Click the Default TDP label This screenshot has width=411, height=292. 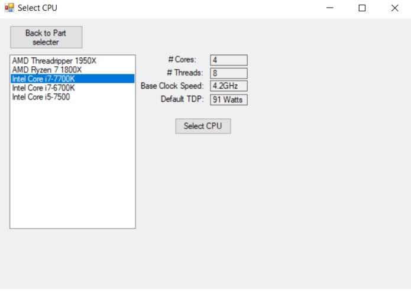tap(182, 99)
